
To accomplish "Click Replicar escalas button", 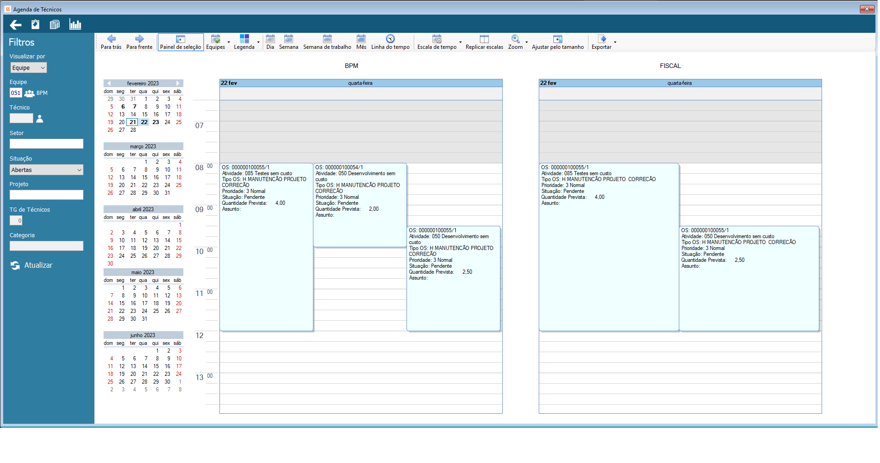I will (x=484, y=42).
